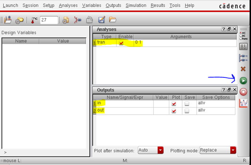
Task: Click the edit variables pencil icon
Action: click(x=101, y=20)
